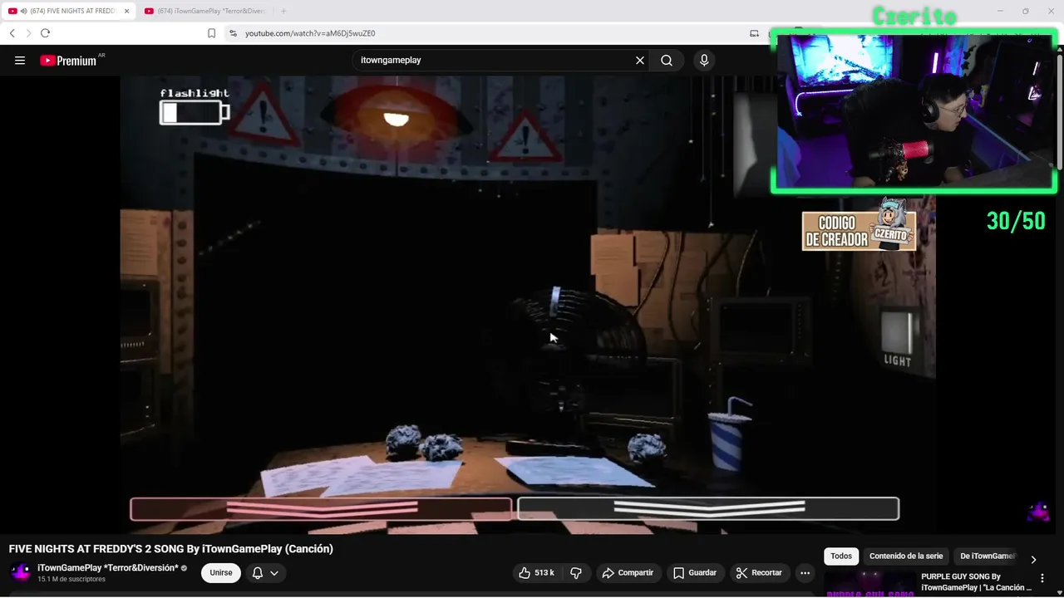
Task: Mute the audio icon on first tab
Action: click(22, 11)
